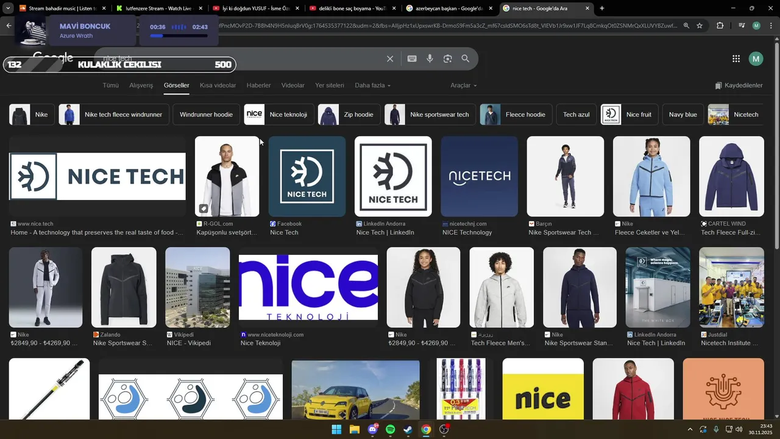Open the on-screen keyboard input tool
Screen dimensions: 780x439
412,59
